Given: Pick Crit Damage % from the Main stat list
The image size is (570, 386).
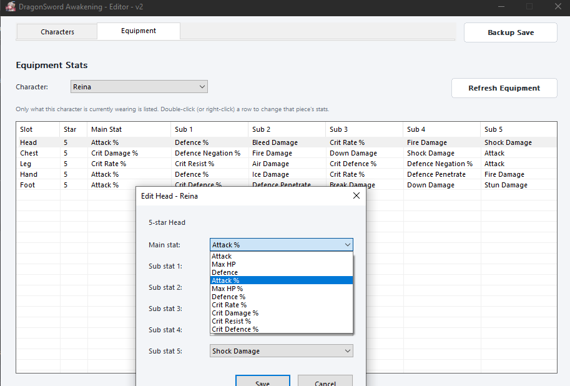Looking at the screenshot, I should click(282, 313).
